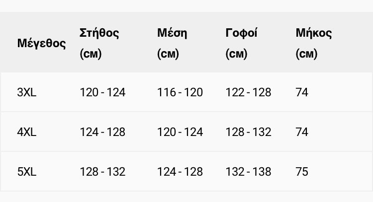This screenshot has width=373, height=202.
Task: Select the 3XL size cell
Action: point(27,92)
